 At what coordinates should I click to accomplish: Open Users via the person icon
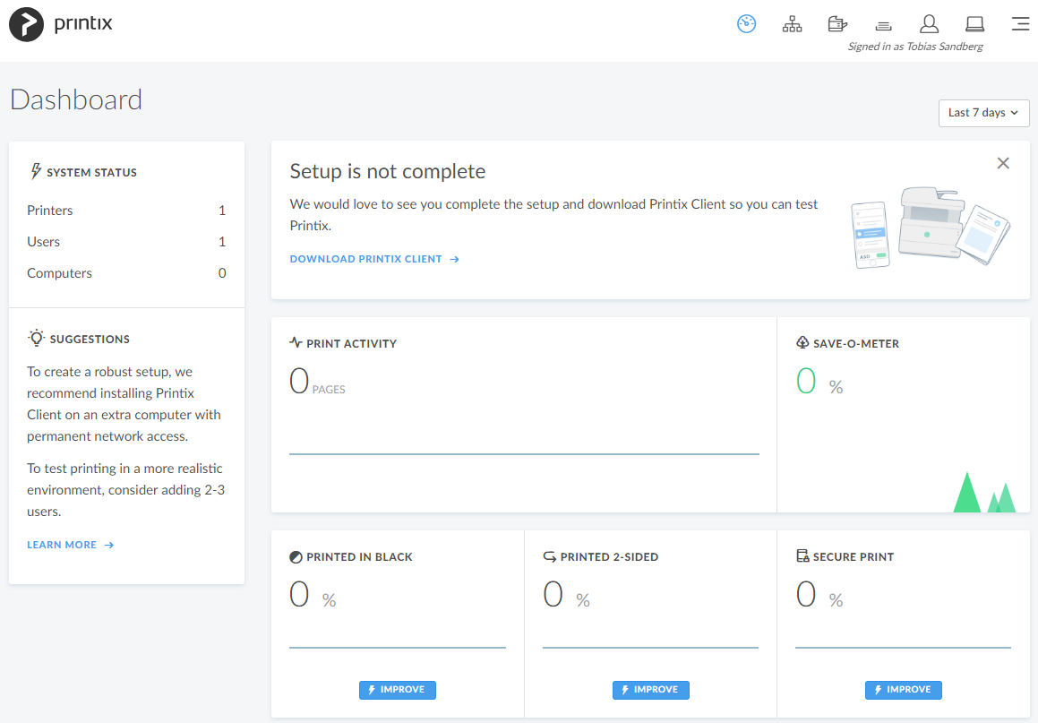929,24
